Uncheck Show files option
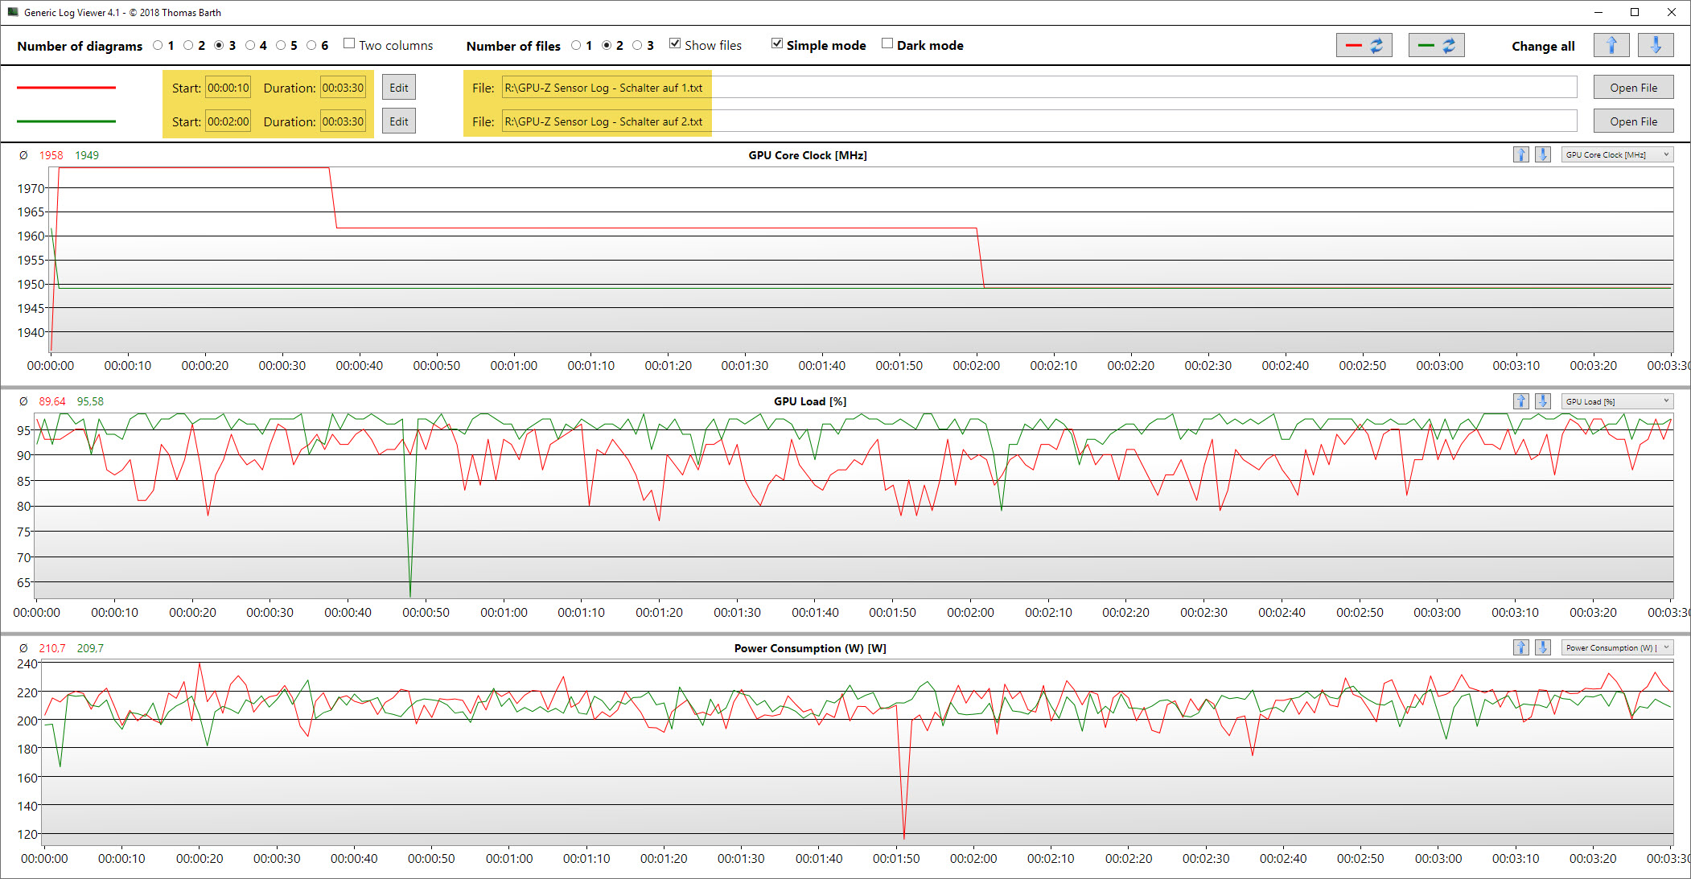This screenshot has height=879, width=1691. 675,44
